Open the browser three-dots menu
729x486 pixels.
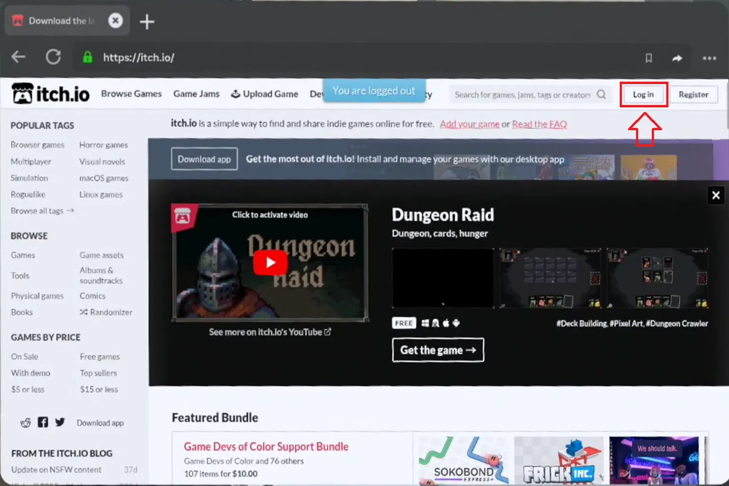click(709, 58)
